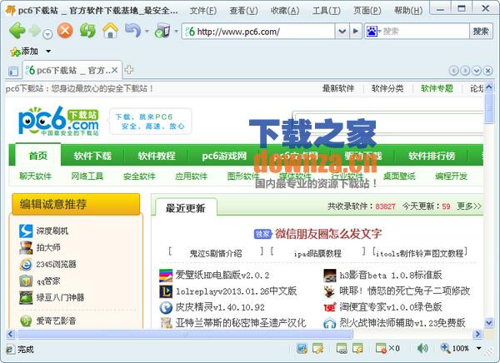Click the next tab round arrow button

click(x=465, y=71)
